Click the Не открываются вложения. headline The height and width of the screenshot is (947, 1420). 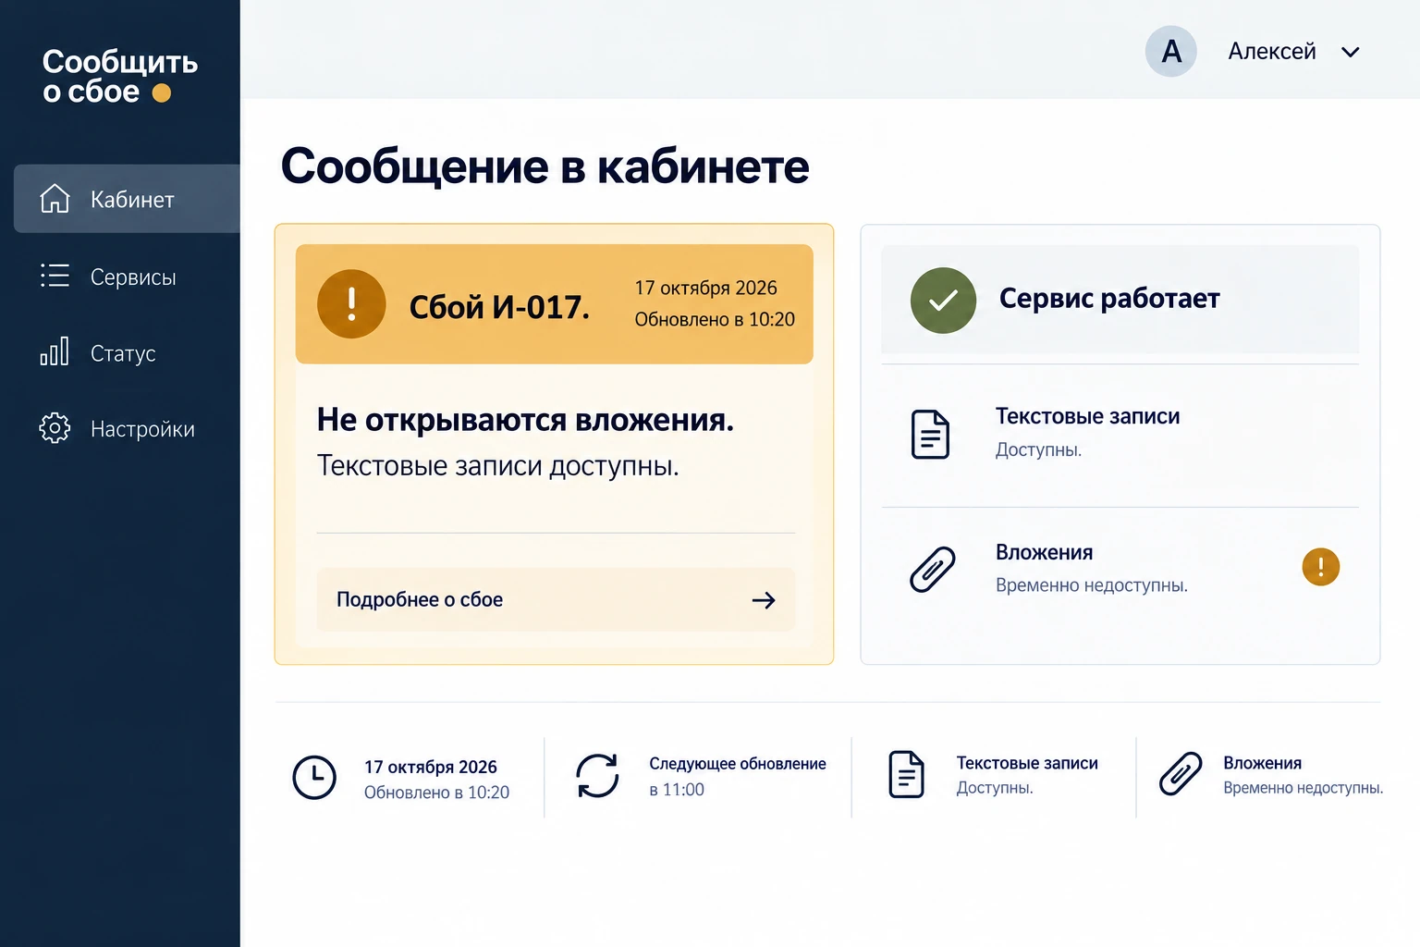[525, 420]
